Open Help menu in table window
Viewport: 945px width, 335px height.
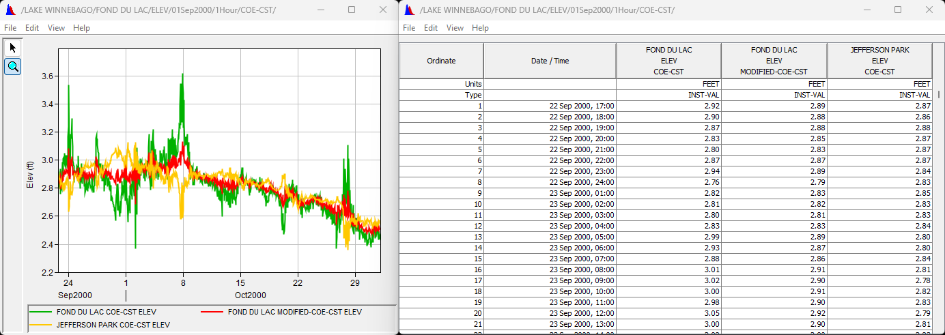tap(480, 28)
